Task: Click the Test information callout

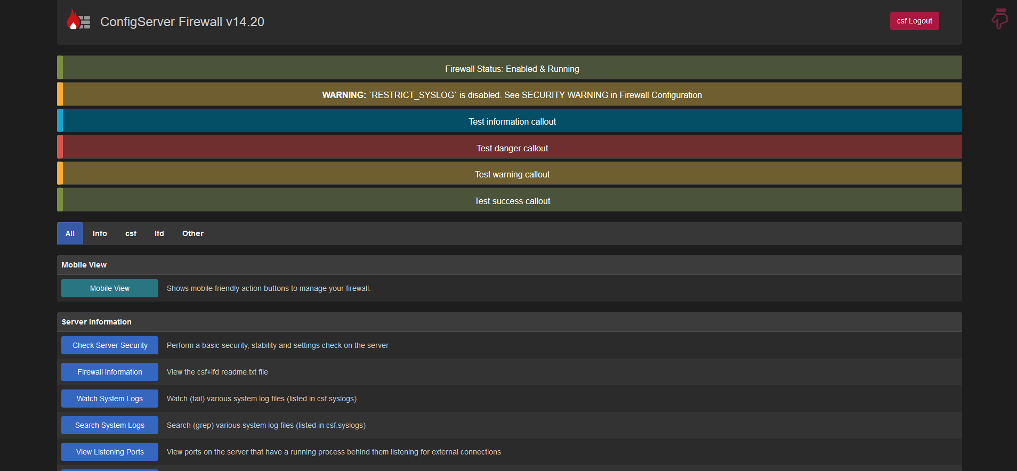Action: [x=510, y=120]
